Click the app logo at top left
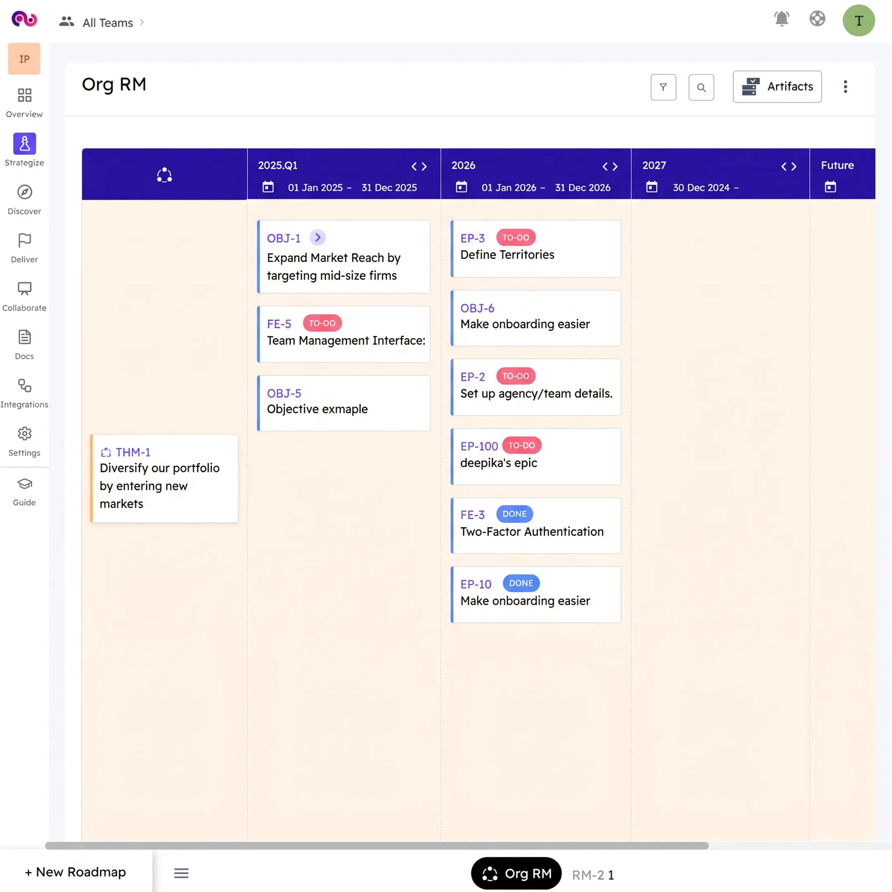The image size is (892, 892). coord(24,19)
